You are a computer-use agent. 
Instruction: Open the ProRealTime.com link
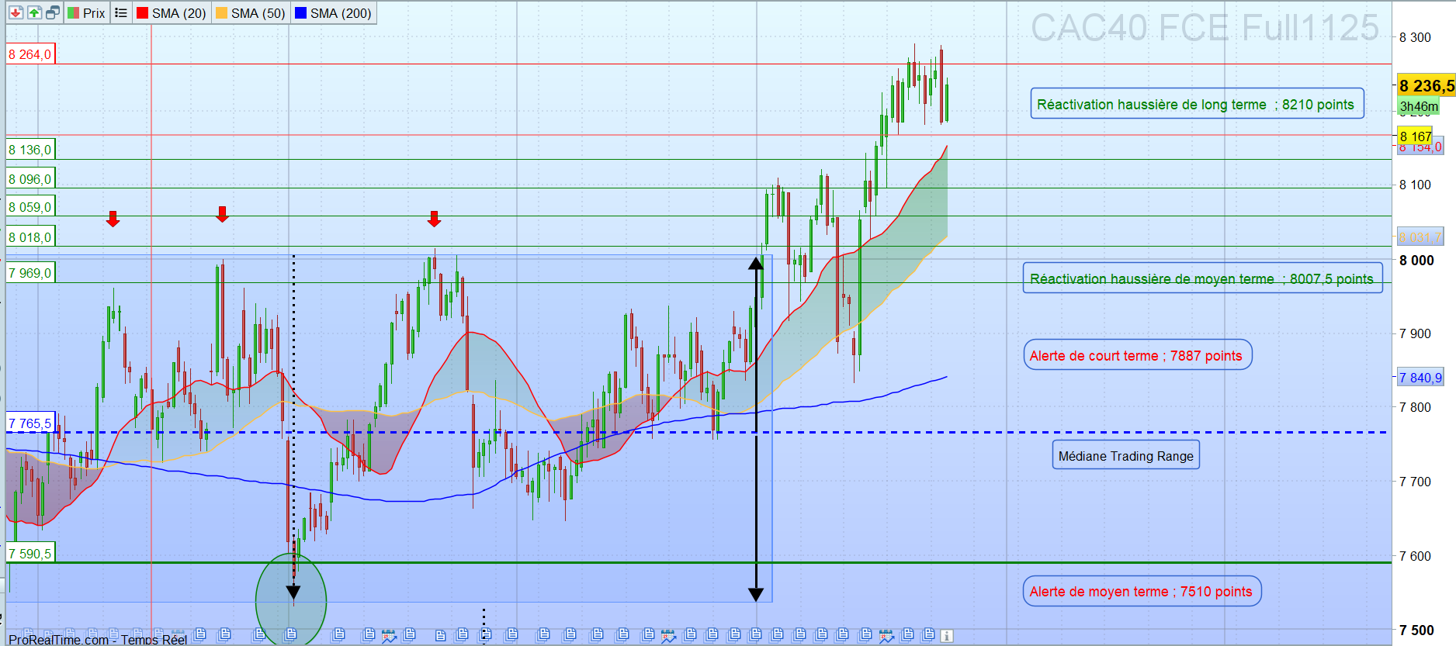[58, 640]
